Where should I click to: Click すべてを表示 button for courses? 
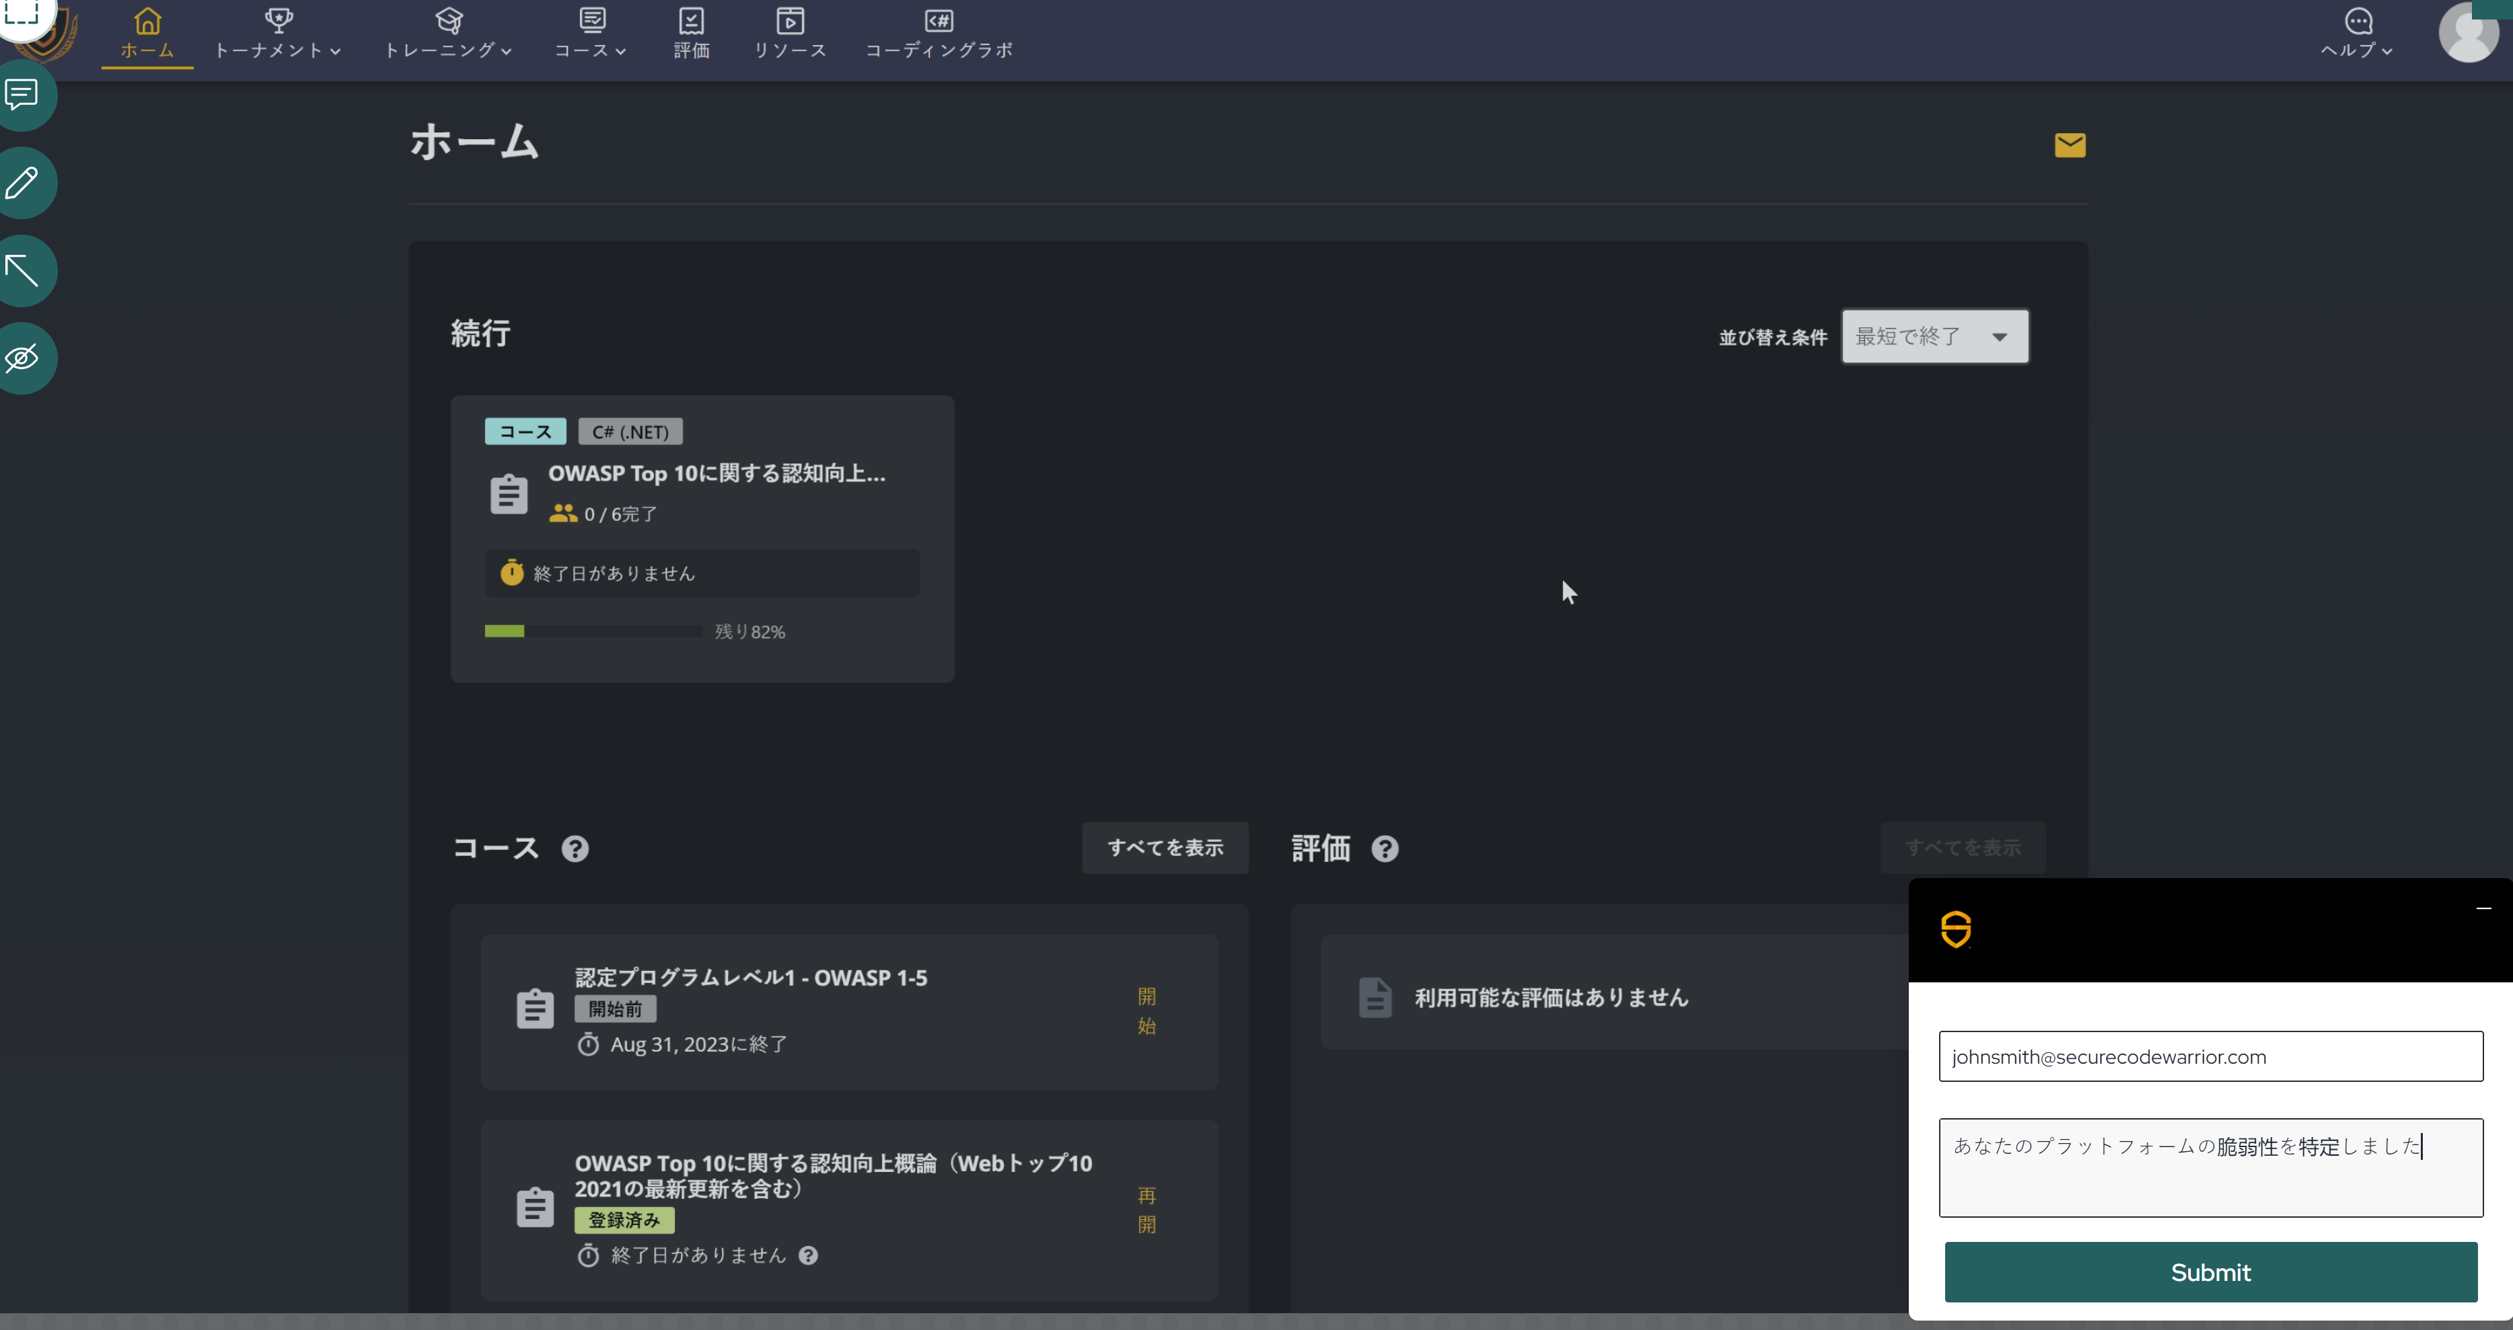1165,847
